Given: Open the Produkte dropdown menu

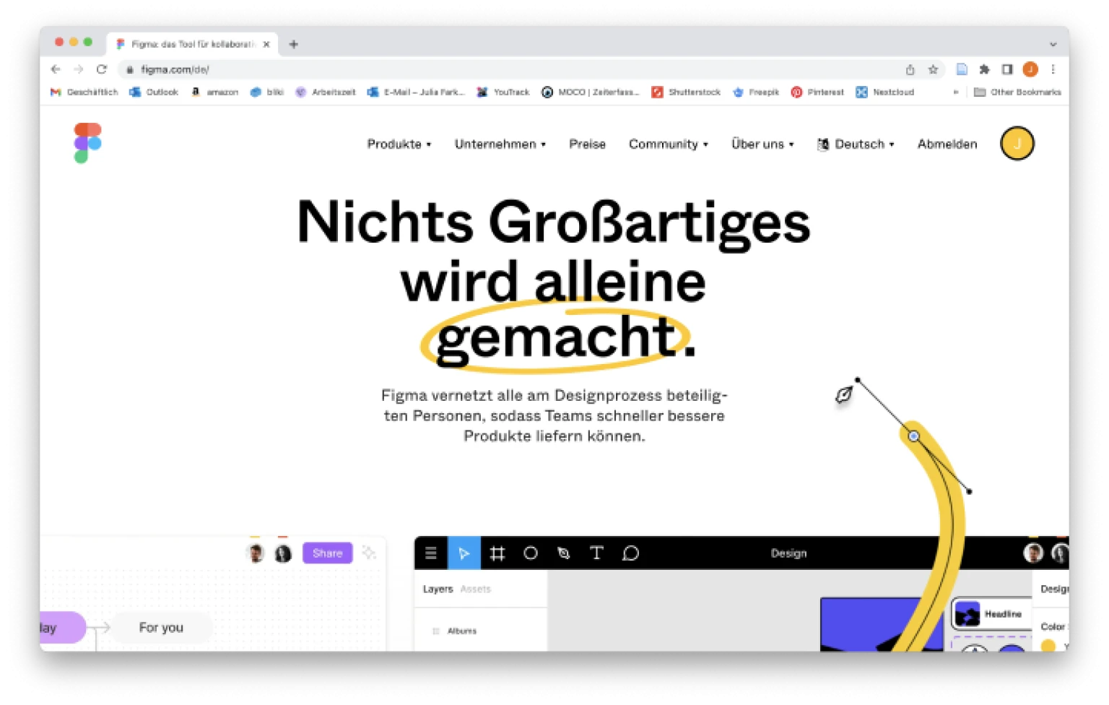Looking at the screenshot, I should click(x=399, y=144).
